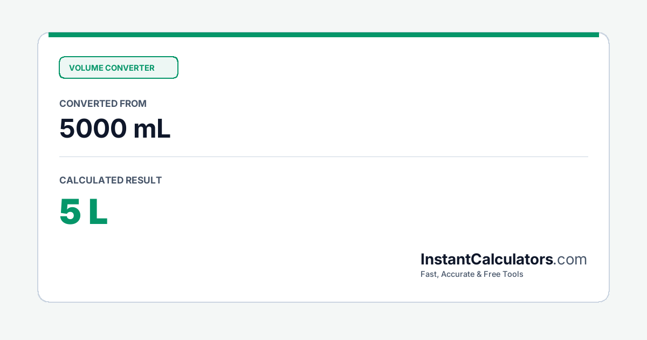Click the Fast, Accurate & Free Tools tagline
The image size is (647, 340).
[472, 274]
